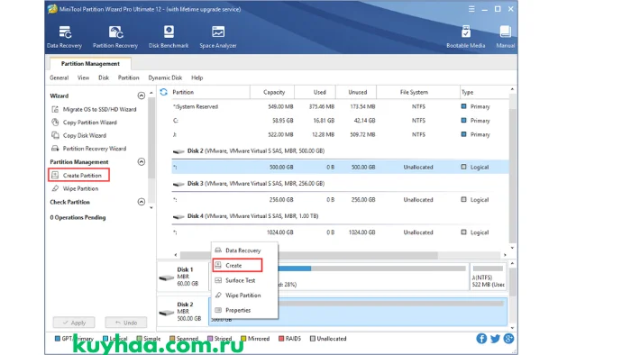The image size is (631, 355).
Task: Click the Undo button
Action: (x=126, y=323)
